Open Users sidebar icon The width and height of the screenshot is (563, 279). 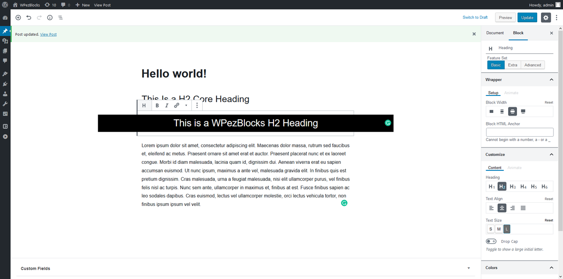coord(5,94)
